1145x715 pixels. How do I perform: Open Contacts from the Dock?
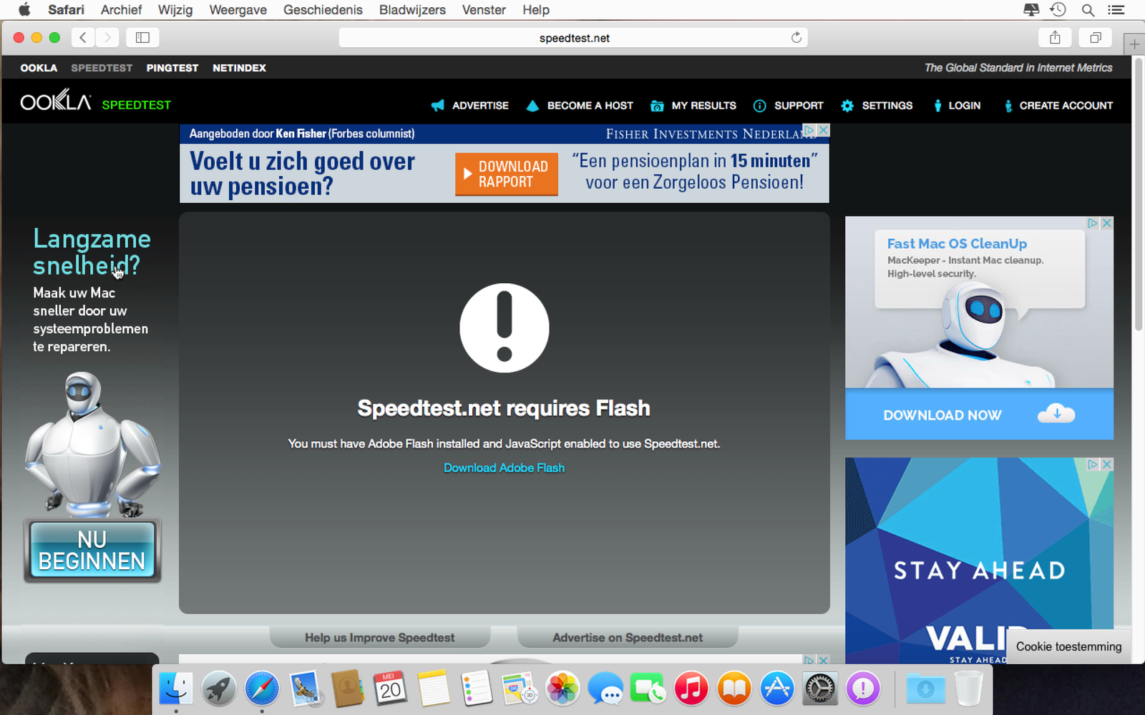348,689
